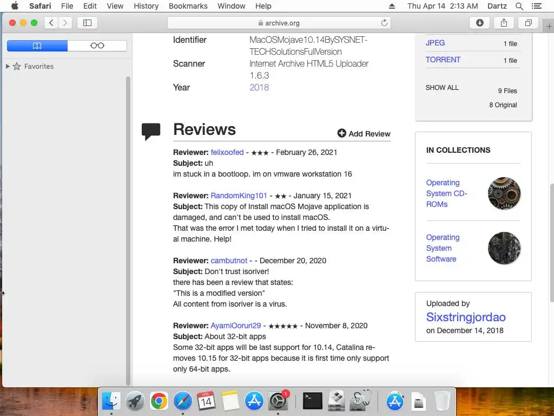Open System Preferences with badge in Dock
This screenshot has height=416, width=554.
coord(279,401)
